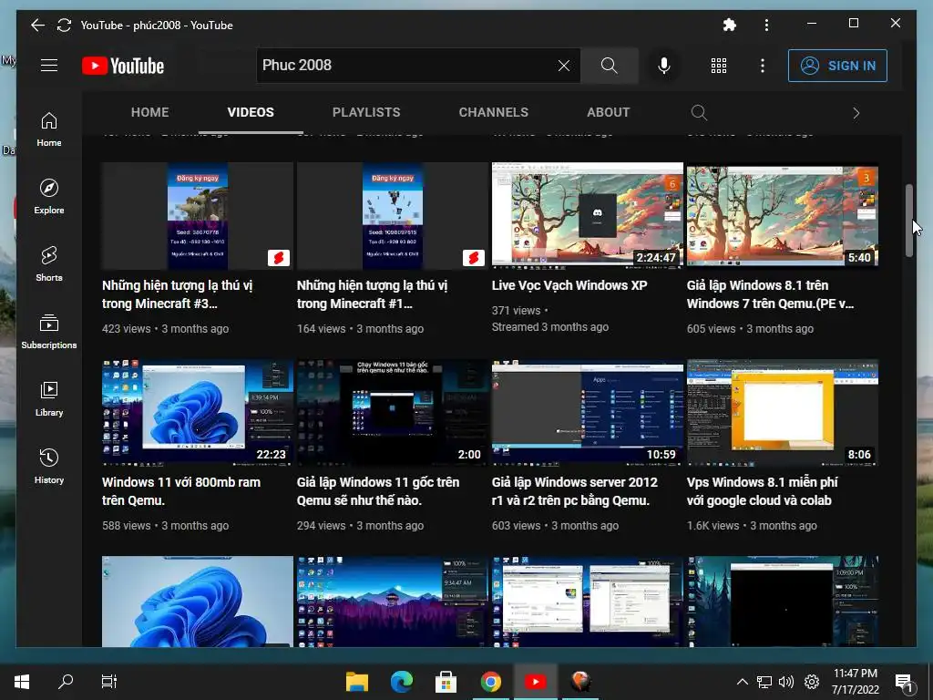
Task: Open volume control in system tray
Action: click(786, 682)
